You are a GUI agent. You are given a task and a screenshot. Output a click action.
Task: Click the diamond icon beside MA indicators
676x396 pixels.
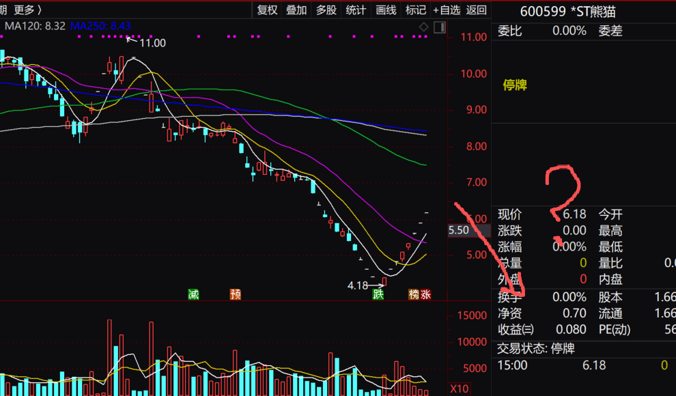click(x=424, y=27)
